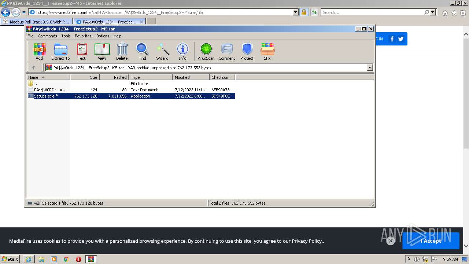Viewport: 469px width, 264px height.
Task: Open IE favorites star icon
Action: (x=454, y=13)
